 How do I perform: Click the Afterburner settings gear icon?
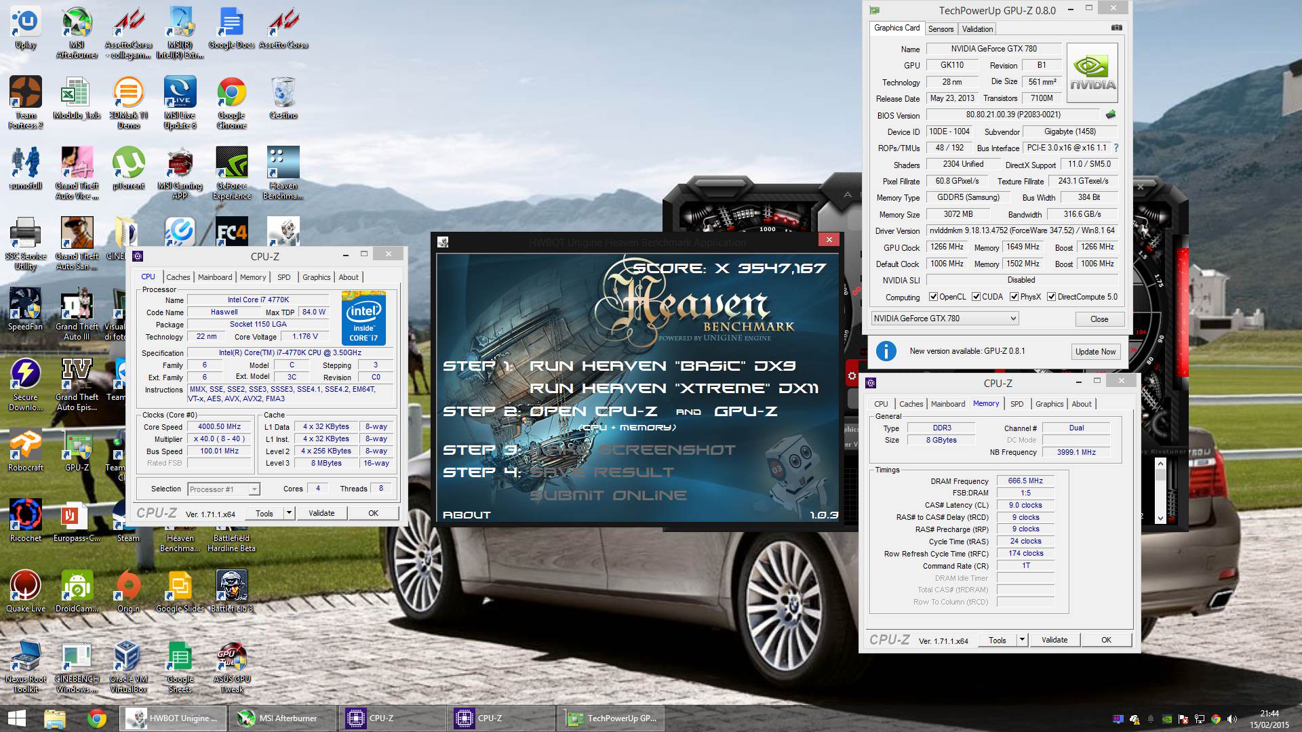click(852, 375)
